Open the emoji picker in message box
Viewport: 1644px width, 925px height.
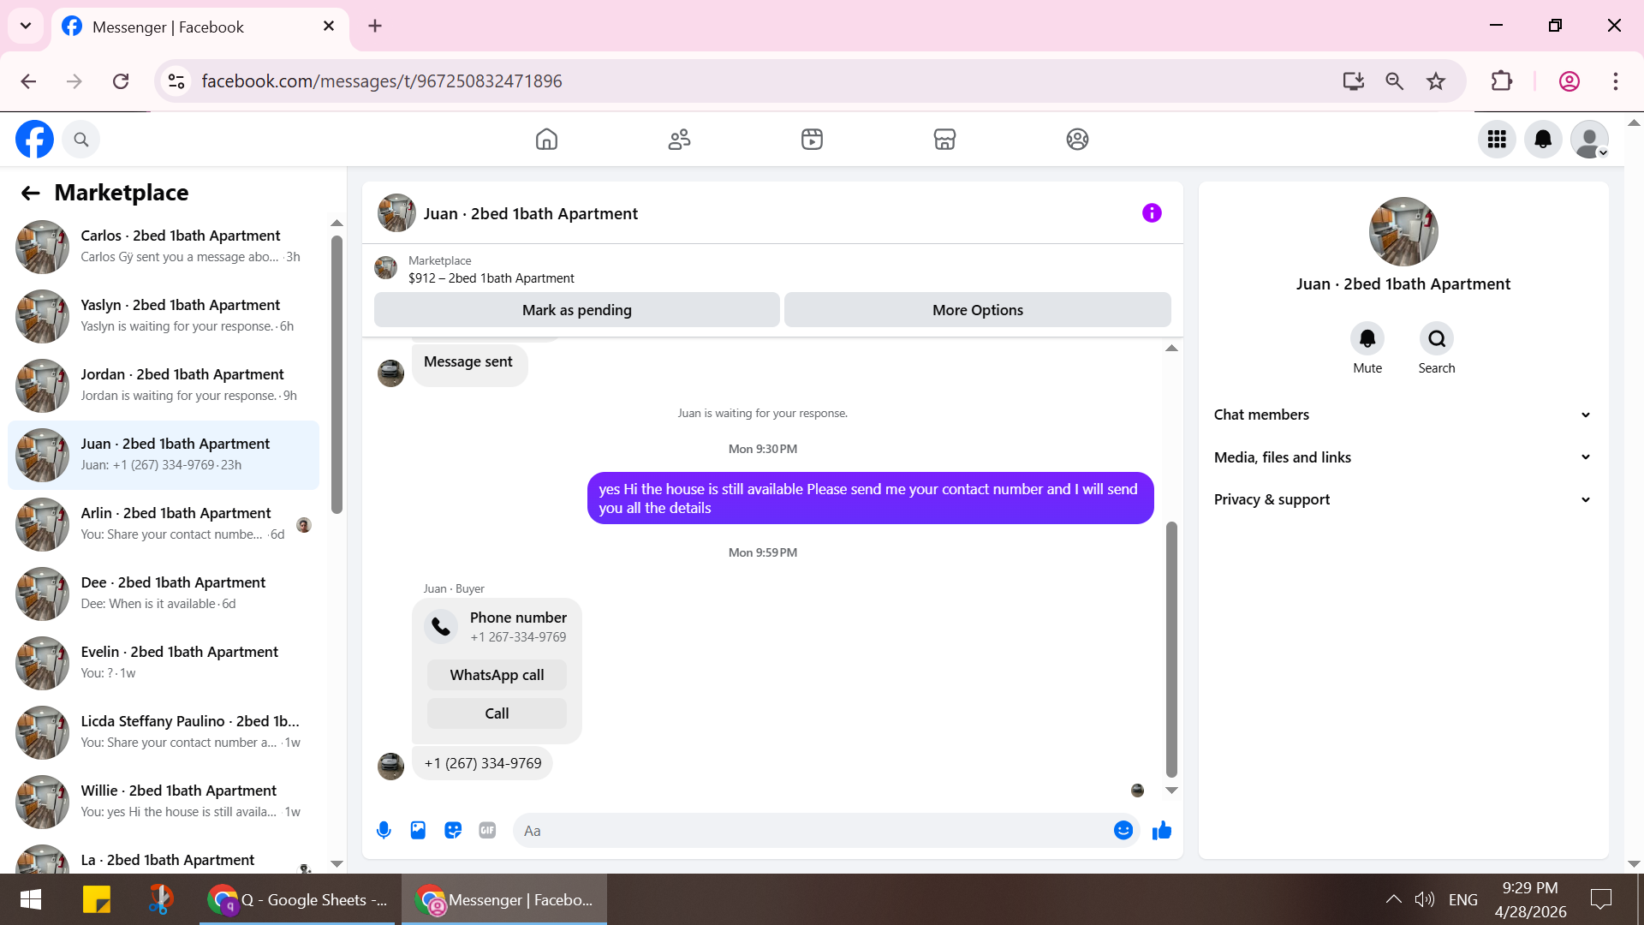click(x=1123, y=830)
